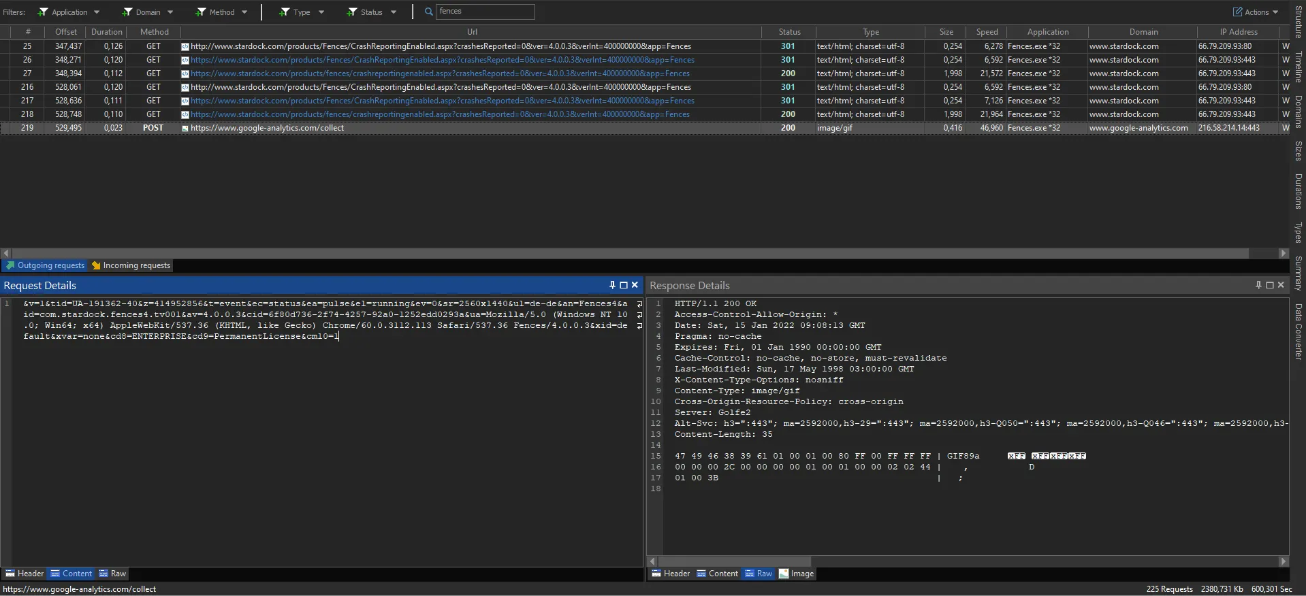
Task: Select the Outgoing requests tab
Action: click(x=46, y=265)
